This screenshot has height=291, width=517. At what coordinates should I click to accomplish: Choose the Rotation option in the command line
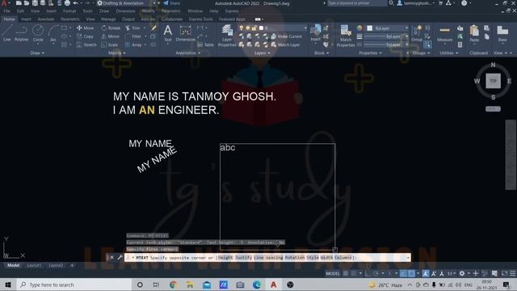click(295, 257)
